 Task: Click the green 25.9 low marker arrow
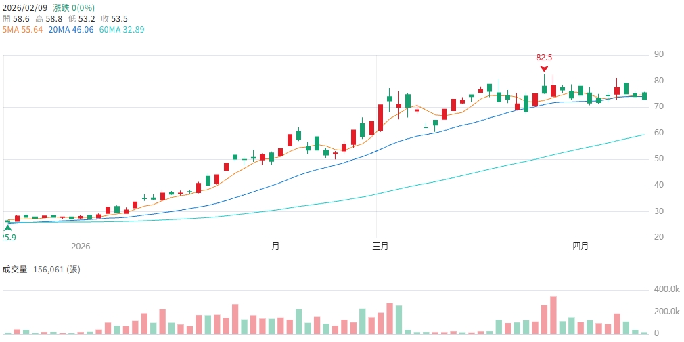click(x=7, y=229)
